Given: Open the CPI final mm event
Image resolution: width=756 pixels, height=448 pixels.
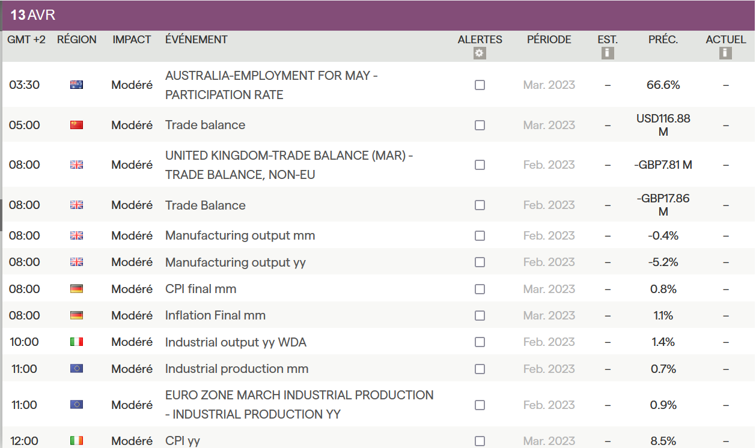Looking at the screenshot, I should [201, 289].
